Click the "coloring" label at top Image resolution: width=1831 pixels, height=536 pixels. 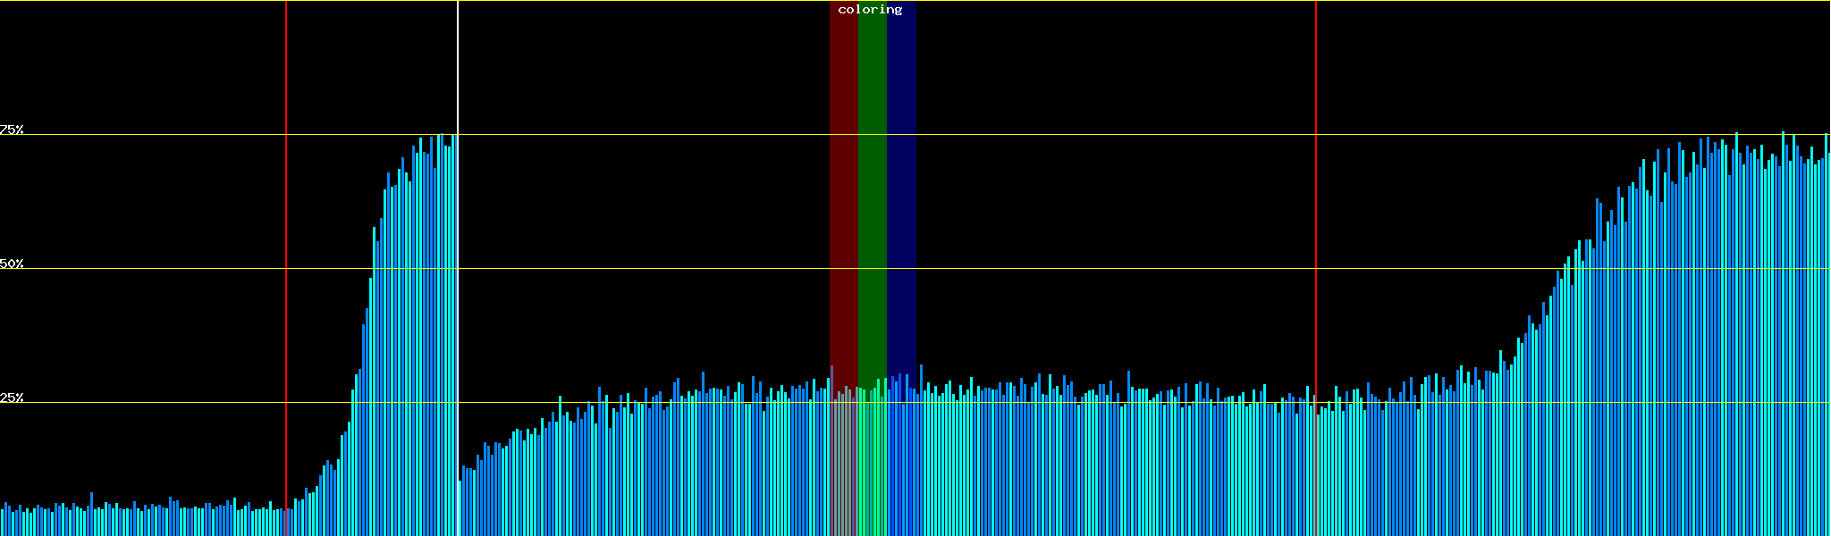(870, 10)
